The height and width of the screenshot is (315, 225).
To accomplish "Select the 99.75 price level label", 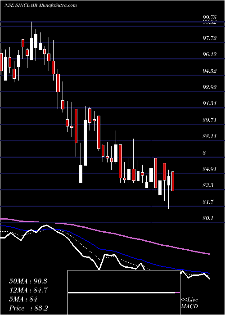I will click(x=209, y=18).
